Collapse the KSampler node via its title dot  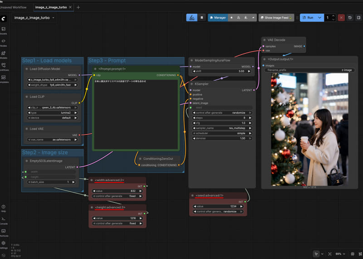(191, 84)
